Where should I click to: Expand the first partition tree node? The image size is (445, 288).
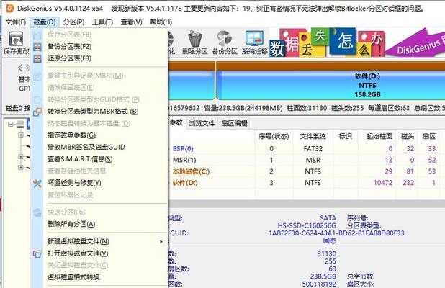[21, 135]
